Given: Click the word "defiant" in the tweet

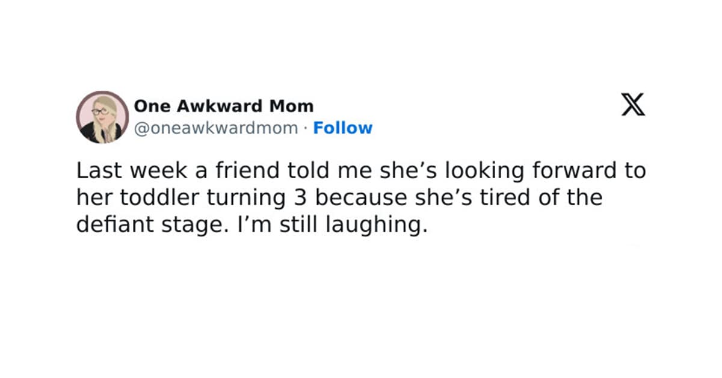Looking at the screenshot, I should [113, 225].
